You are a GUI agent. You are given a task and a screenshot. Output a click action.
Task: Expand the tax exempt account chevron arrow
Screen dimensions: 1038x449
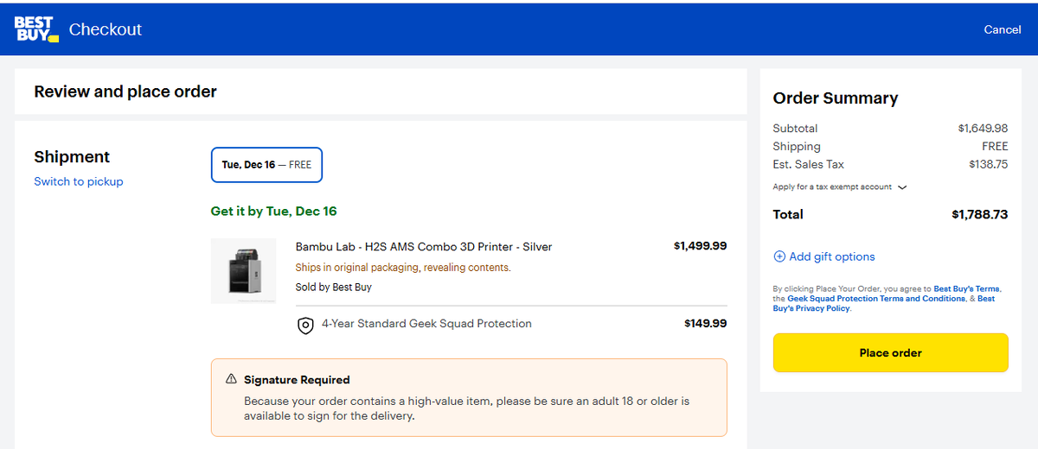[903, 187]
